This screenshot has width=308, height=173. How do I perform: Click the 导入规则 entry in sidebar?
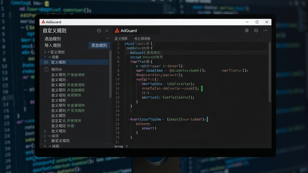pos(52,46)
